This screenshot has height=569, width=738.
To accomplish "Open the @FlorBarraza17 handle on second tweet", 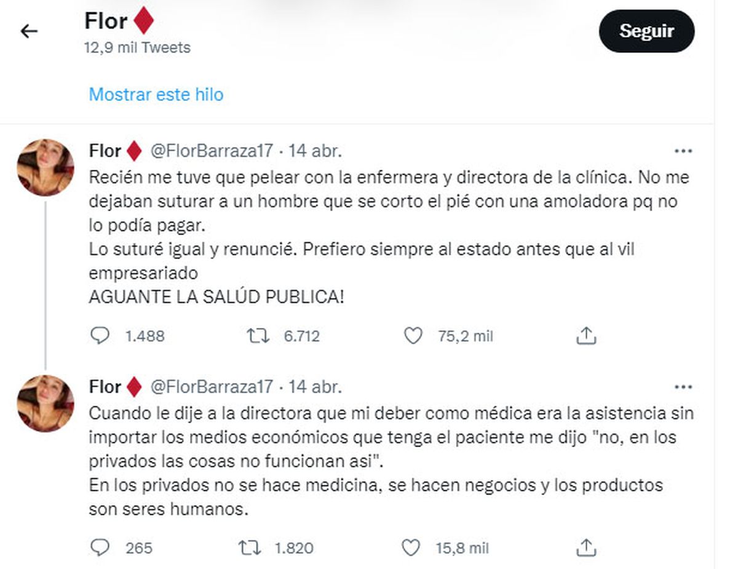I will (x=211, y=387).
